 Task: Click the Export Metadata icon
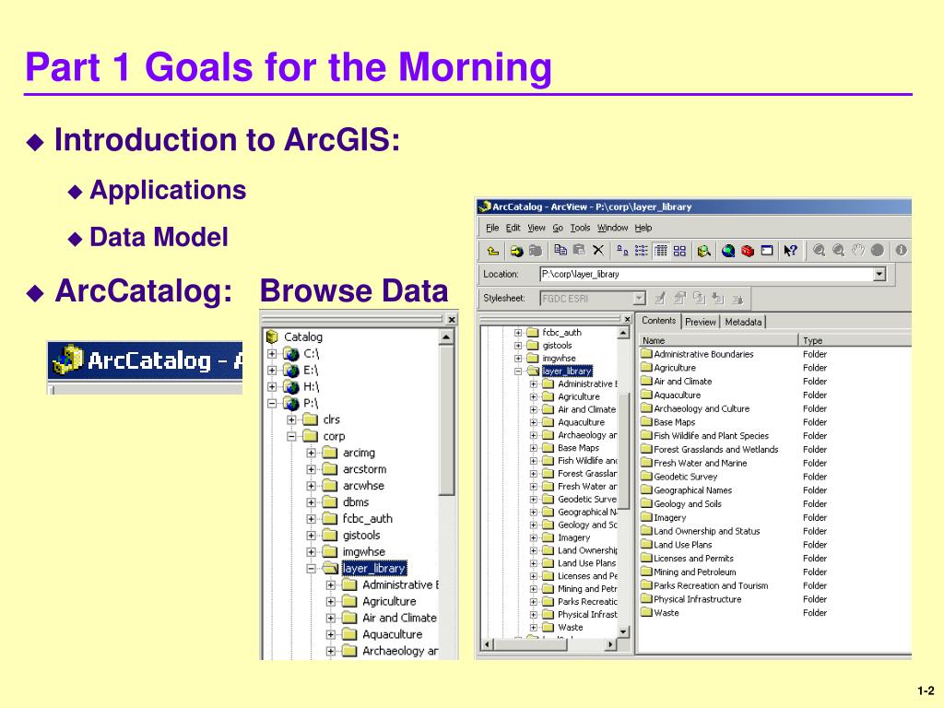[737, 298]
